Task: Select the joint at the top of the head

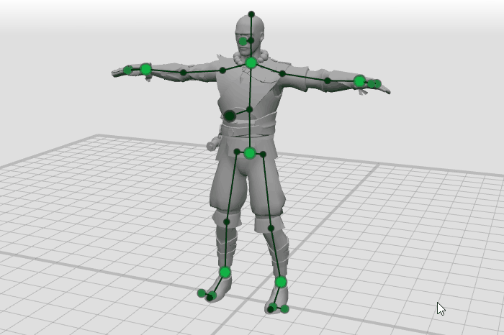Action: coord(251,14)
